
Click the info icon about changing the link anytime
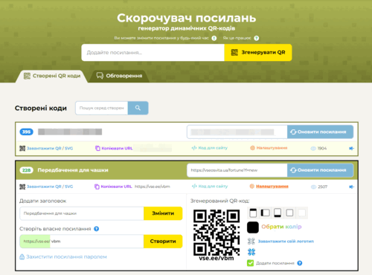(214, 38)
